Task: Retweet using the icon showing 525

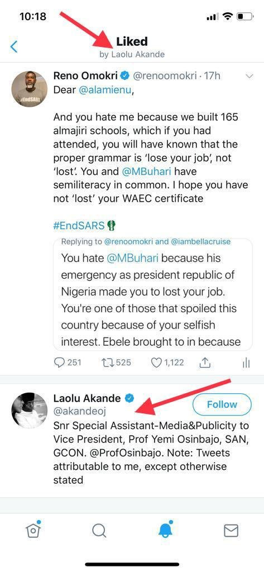Action: click(116, 362)
